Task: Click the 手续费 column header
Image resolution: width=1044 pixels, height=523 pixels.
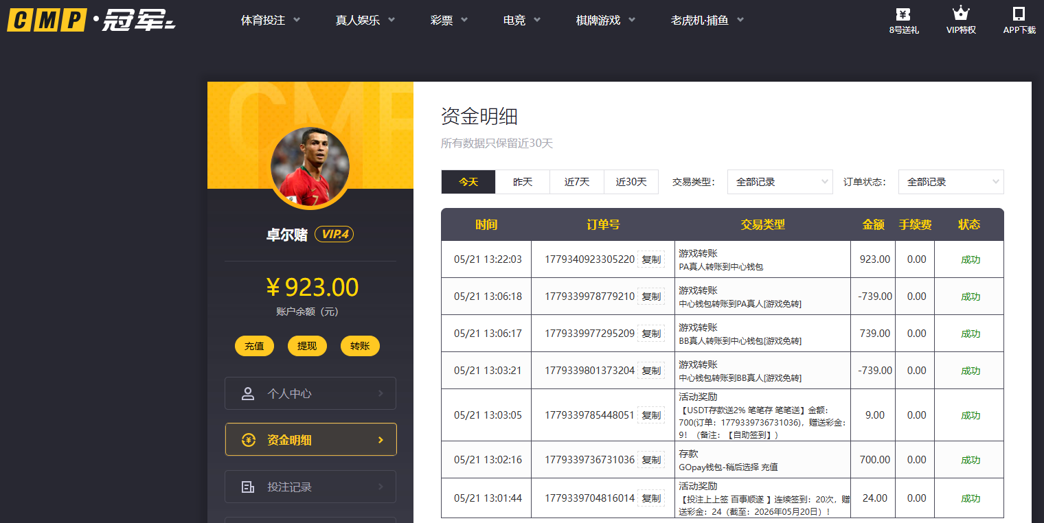Action: pyautogui.click(x=915, y=224)
